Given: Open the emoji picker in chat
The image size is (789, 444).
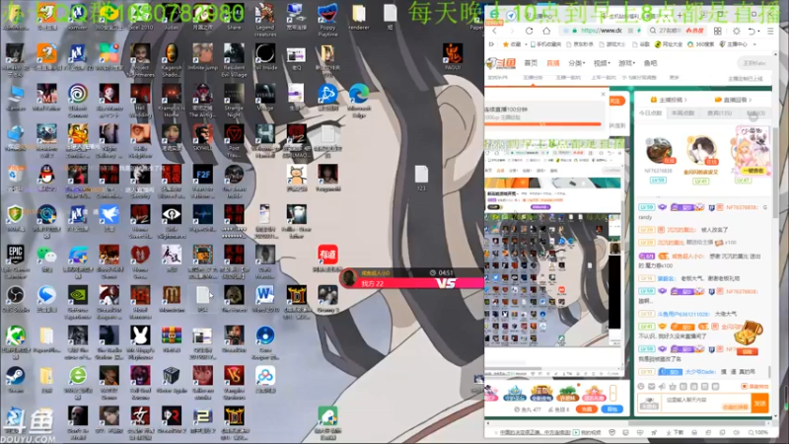Looking at the screenshot, I should (641, 387).
